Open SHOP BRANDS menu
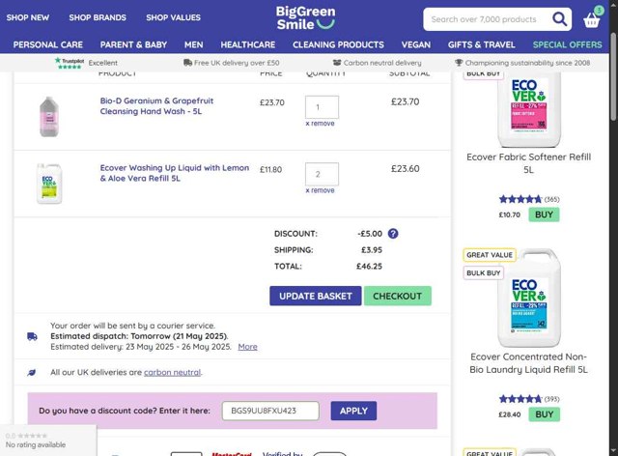The height and width of the screenshot is (456, 618). click(x=98, y=17)
